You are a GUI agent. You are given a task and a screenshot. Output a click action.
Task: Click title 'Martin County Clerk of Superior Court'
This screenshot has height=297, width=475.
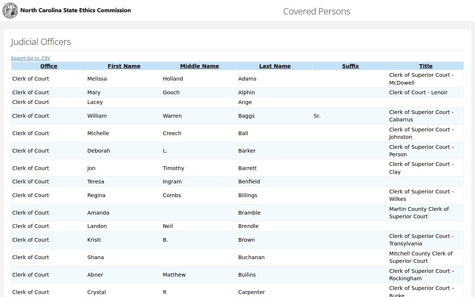419,213
